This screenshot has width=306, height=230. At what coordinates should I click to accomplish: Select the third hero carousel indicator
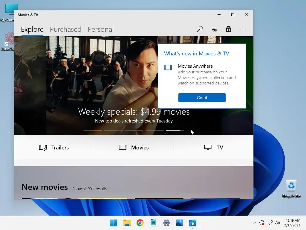[x=134, y=130]
